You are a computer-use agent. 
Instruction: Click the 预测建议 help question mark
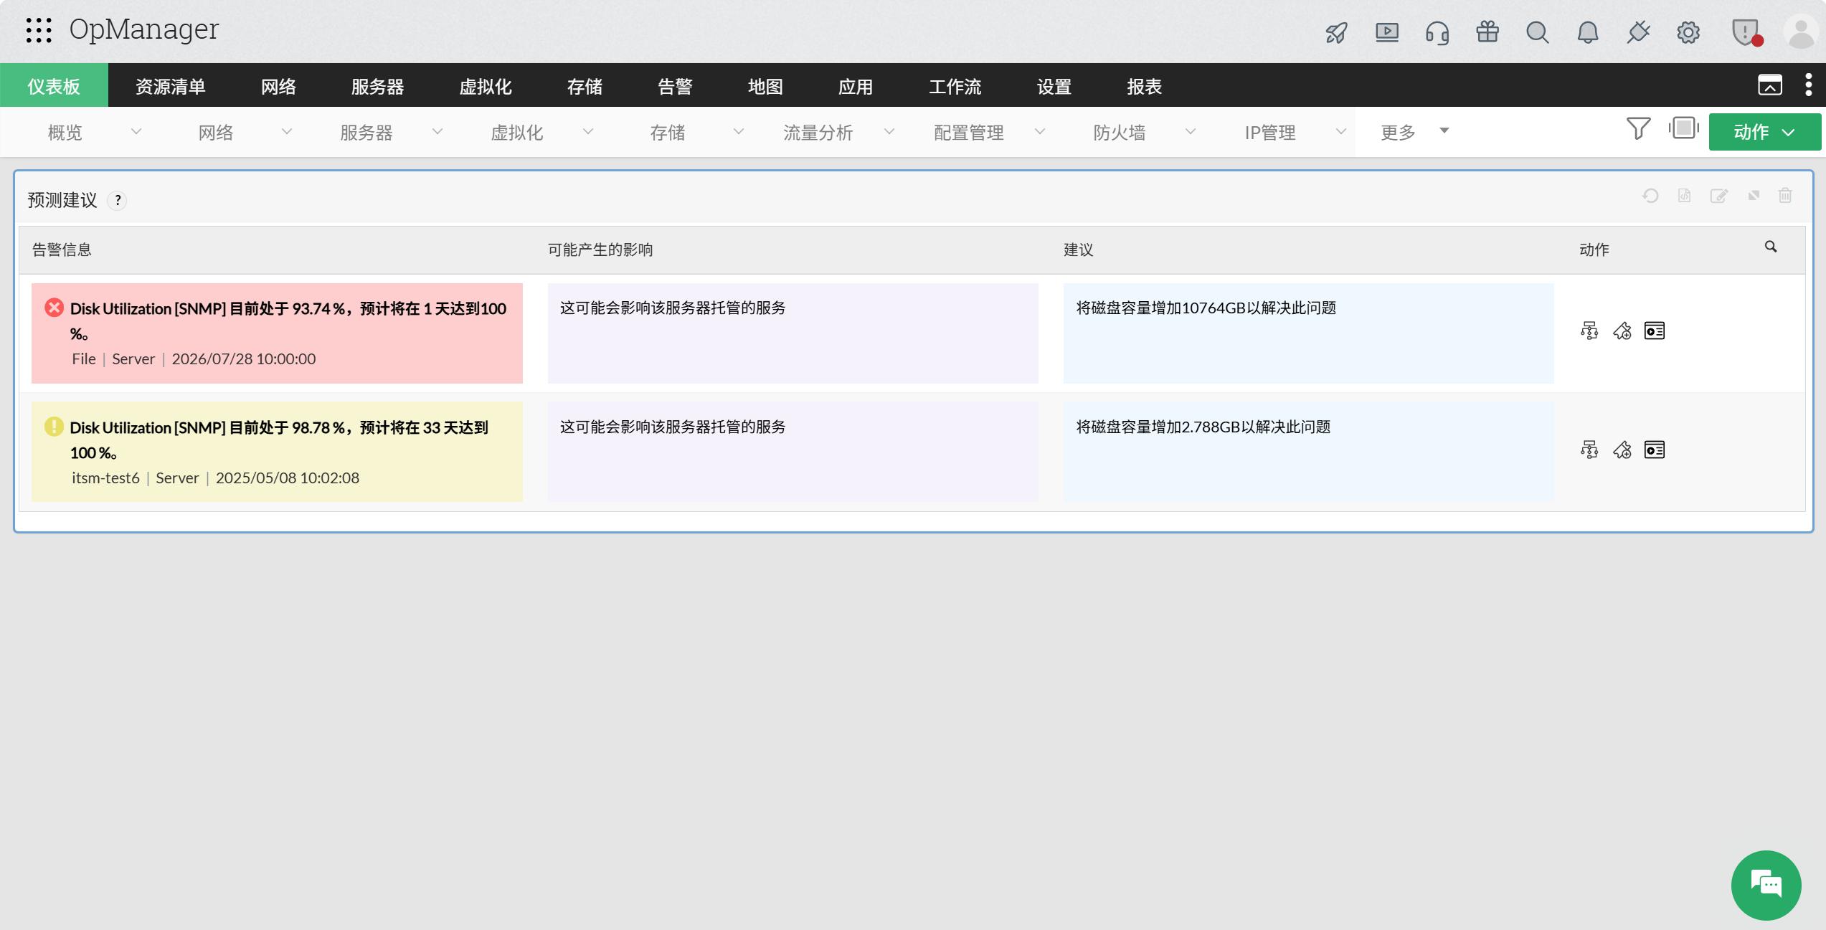coord(118,201)
